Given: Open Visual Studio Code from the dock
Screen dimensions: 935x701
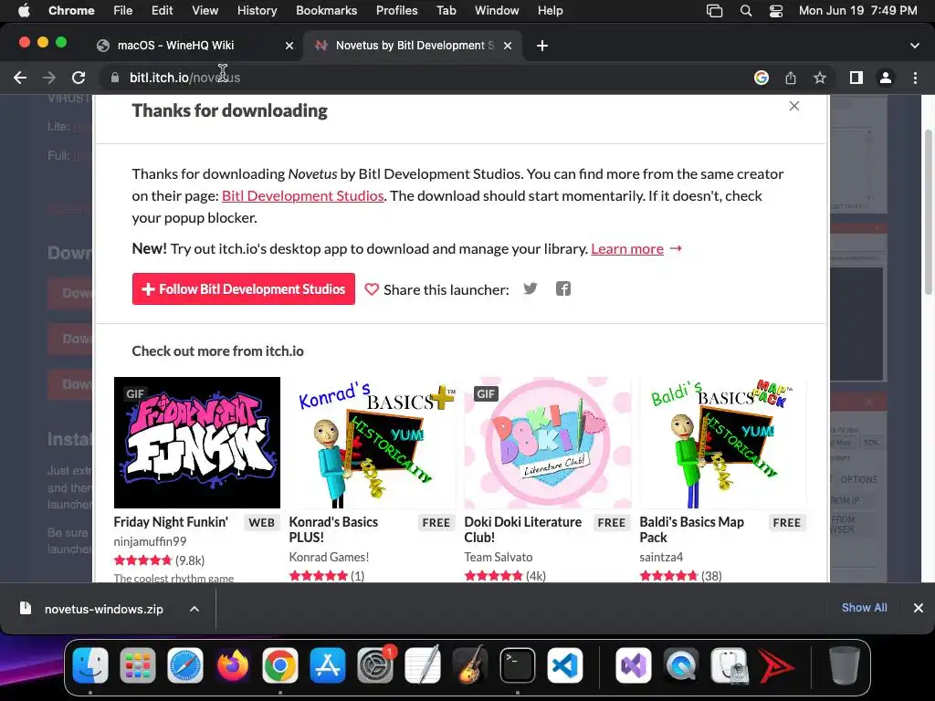Looking at the screenshot, I should click(x=564, y=665).
